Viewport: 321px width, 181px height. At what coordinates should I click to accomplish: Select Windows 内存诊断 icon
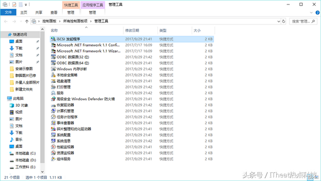(53, 69)
